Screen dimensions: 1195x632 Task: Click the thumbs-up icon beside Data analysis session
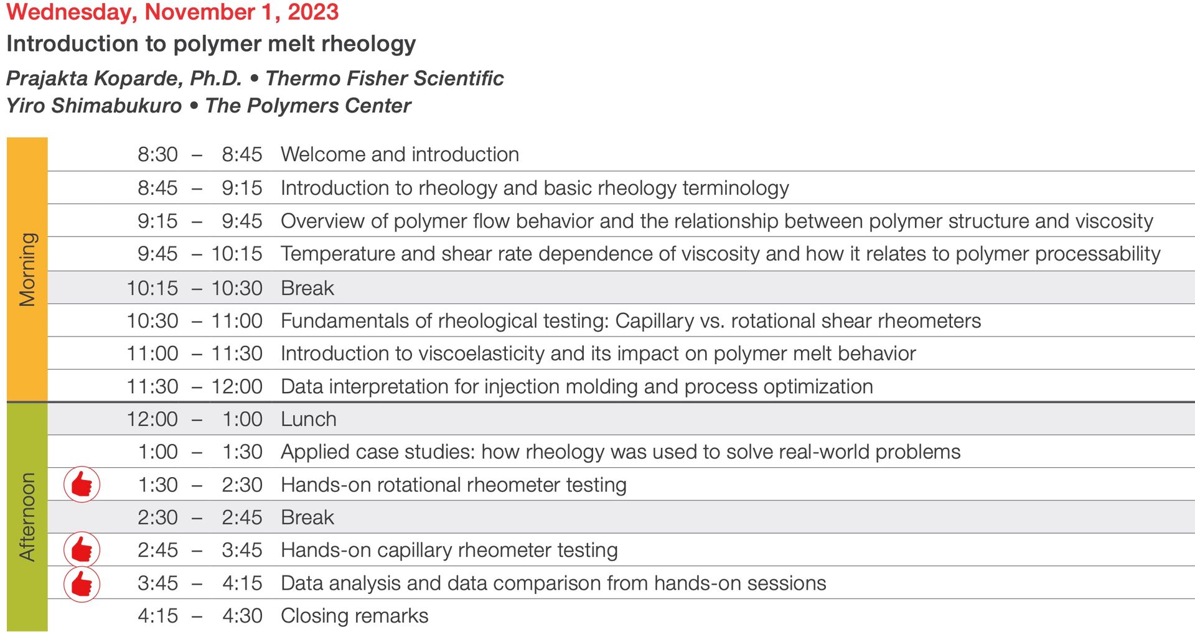point(82,584)
